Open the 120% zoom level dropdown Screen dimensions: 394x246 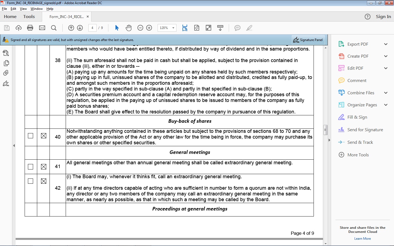click(x=173, y=28)
